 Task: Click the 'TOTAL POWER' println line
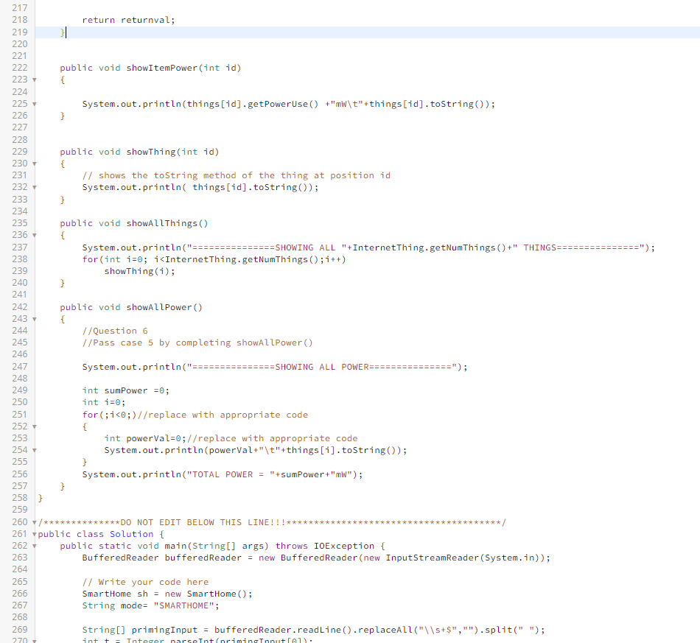(223, 474)
